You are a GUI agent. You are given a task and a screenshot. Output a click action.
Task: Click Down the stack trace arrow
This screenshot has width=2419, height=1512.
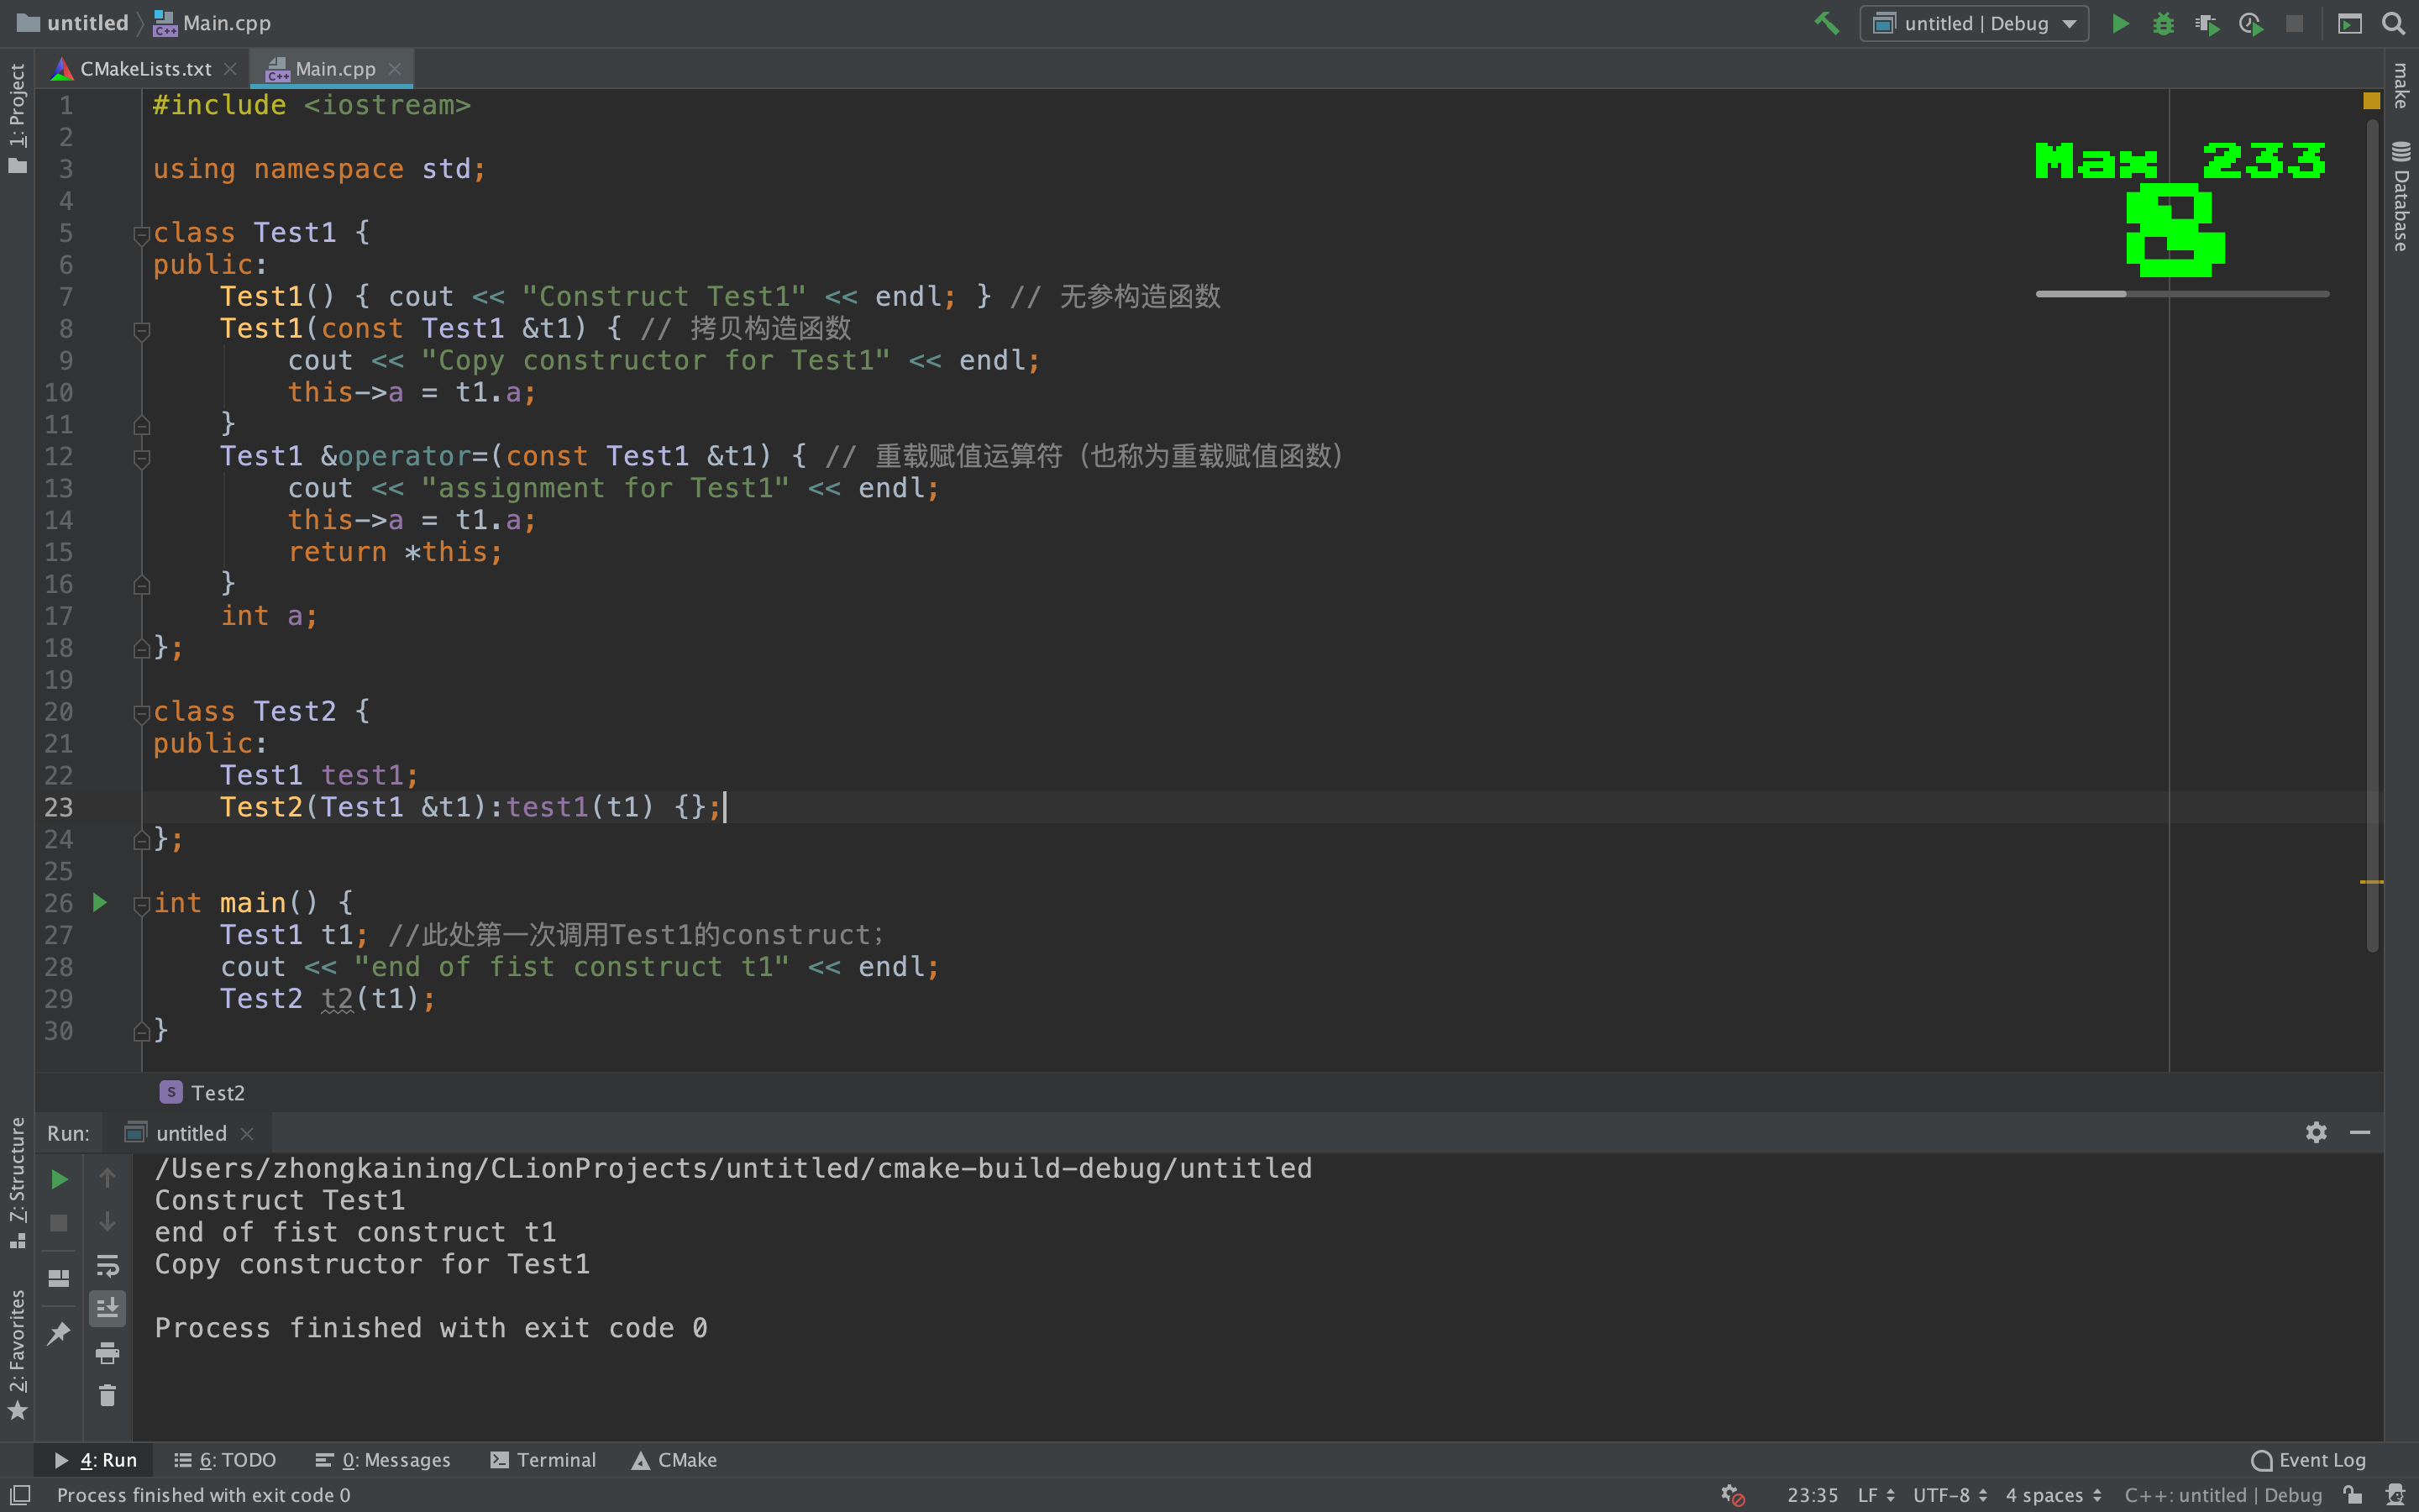[107, 1222]
